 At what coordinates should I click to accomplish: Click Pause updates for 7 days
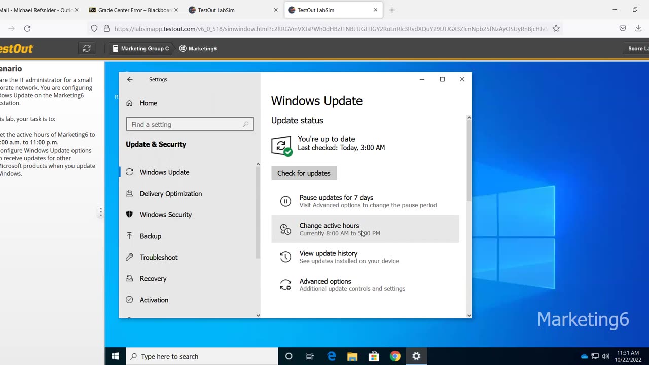tap(365, 201)
